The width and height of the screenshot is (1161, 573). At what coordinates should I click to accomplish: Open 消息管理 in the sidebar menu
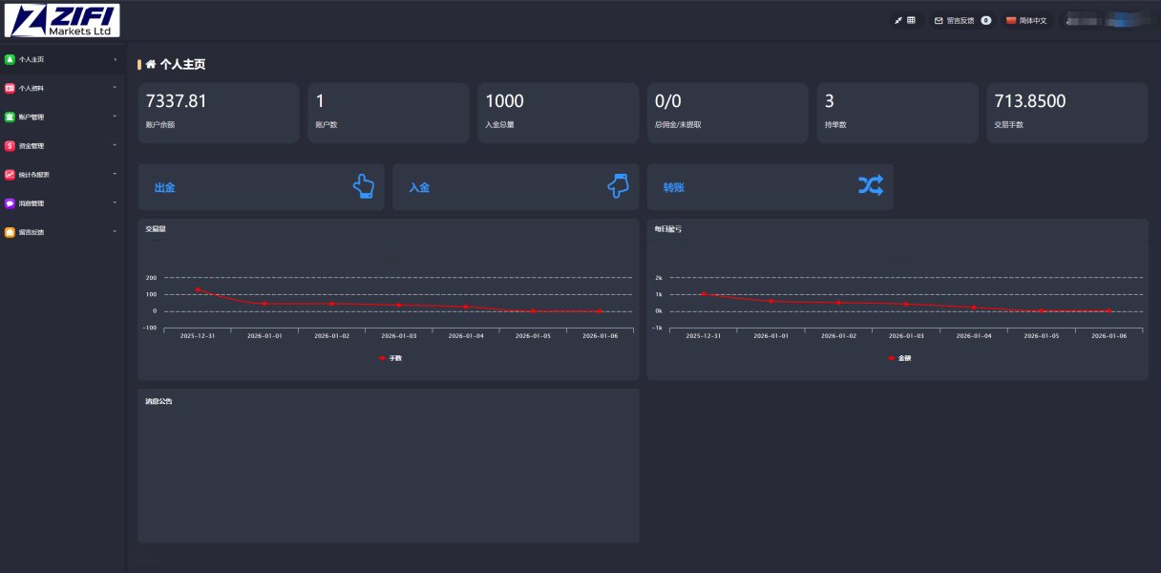pyautogui.click(x=32, y=203)
